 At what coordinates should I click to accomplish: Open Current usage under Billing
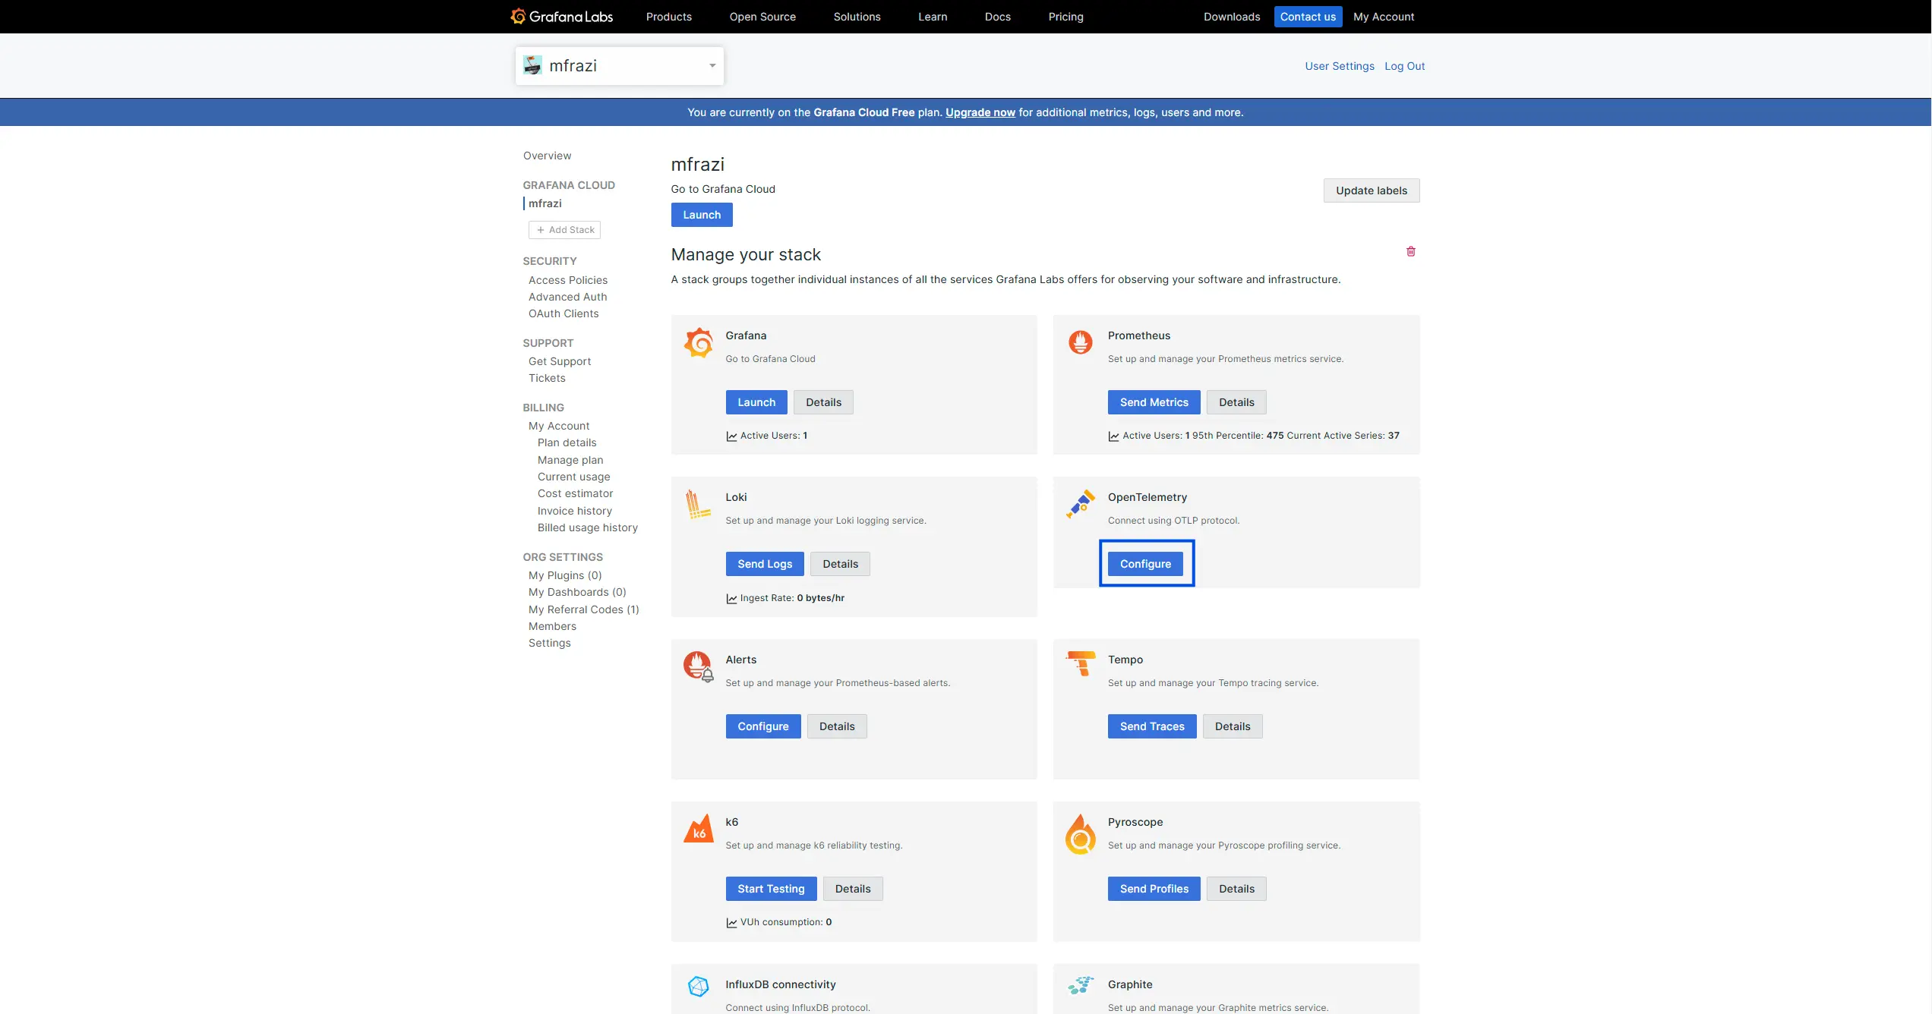573,477
